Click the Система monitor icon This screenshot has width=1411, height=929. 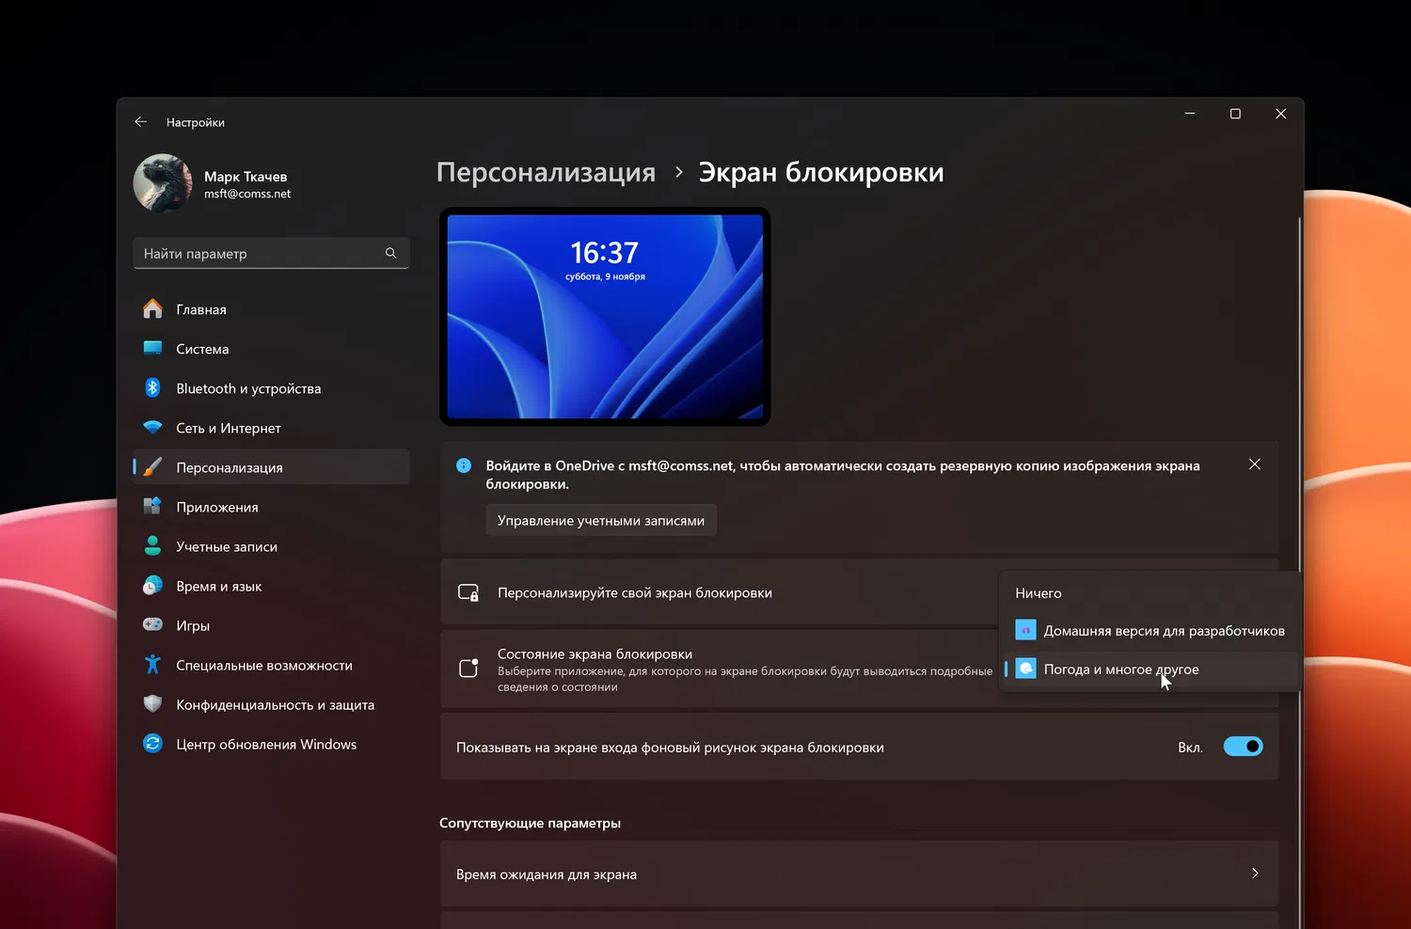pos(152,349)
